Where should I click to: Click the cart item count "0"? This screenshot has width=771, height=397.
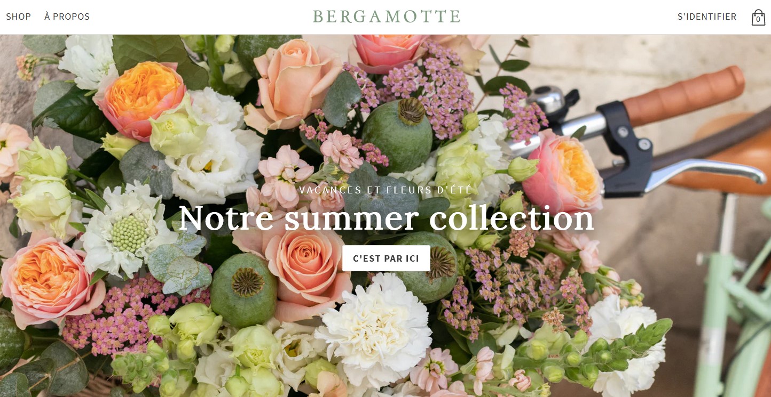(x=758, y=20)
